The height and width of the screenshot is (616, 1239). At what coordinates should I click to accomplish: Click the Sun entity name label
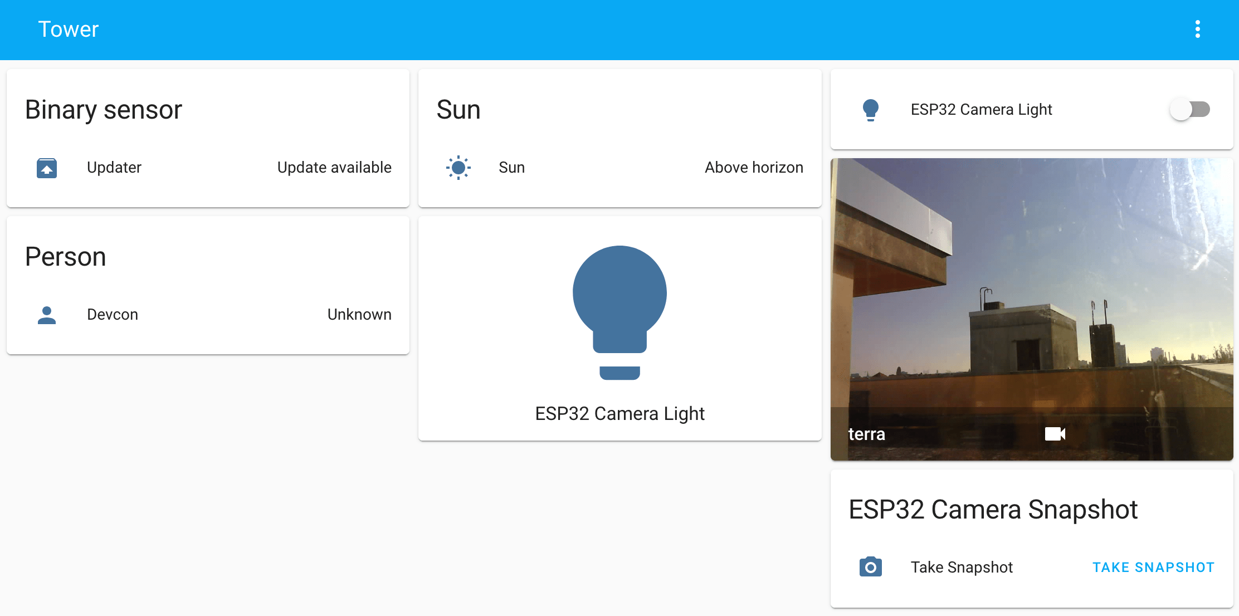coord(511,168)
